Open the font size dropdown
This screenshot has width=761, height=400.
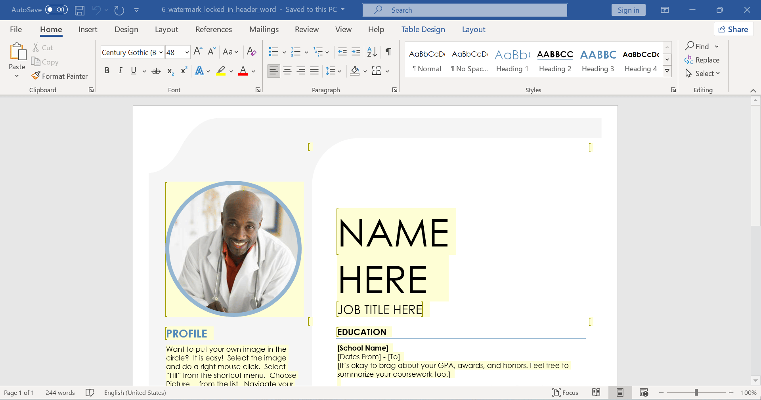(186, 52)
